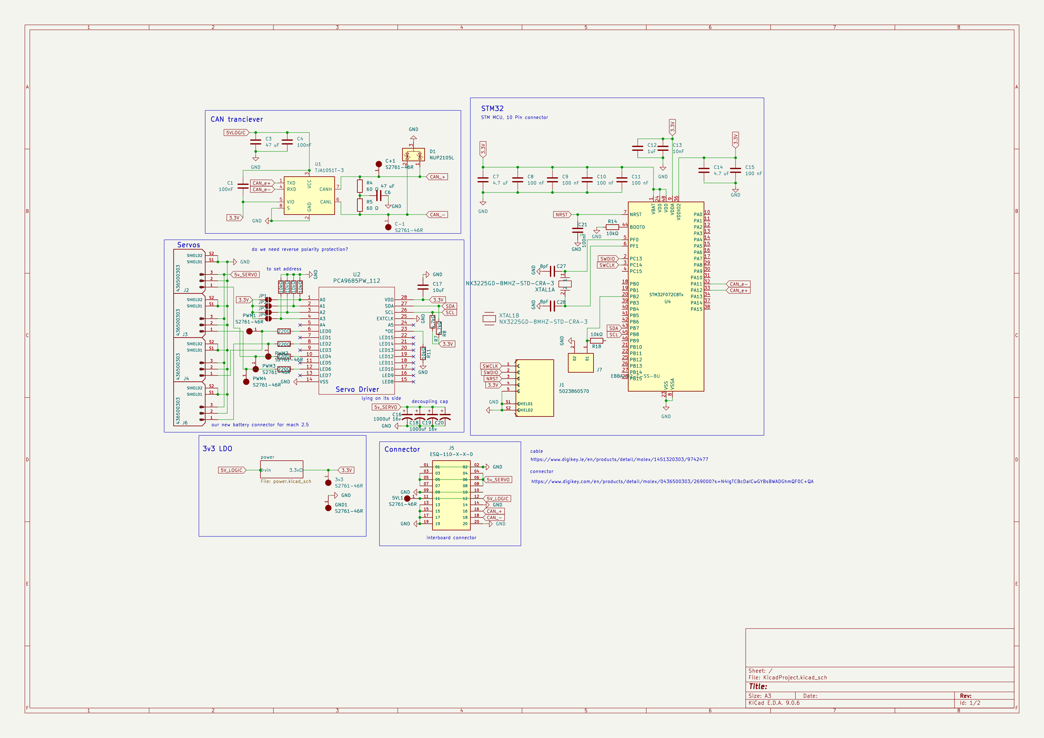The height and width of the screenshot is (738, 1044).
Task: Click the C21 100nF capacitor on NRST
Action: coord(577,230)
